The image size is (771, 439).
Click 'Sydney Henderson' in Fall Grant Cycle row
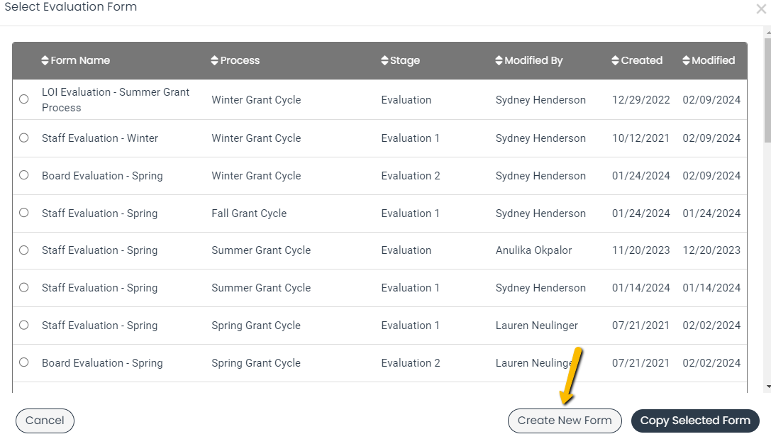click(540, 213)
